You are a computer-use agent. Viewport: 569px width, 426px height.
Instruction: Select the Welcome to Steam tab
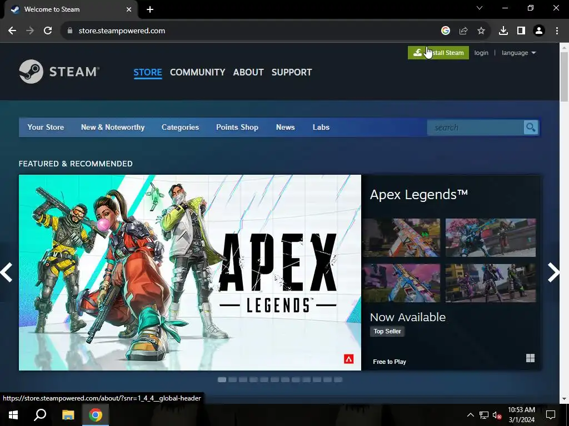[71, 9]
